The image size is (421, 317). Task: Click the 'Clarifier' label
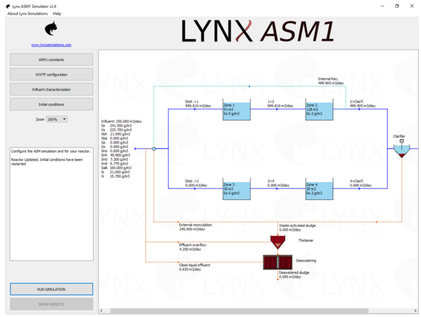click(399, 136)
